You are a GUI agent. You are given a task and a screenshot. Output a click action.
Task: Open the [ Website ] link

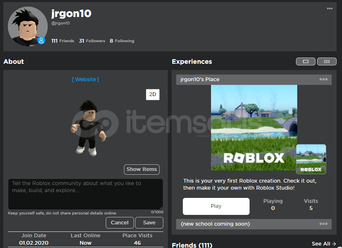tap(85, 79)
